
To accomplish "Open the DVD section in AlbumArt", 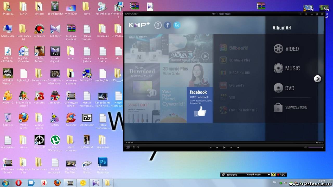I will coord(284,88).
